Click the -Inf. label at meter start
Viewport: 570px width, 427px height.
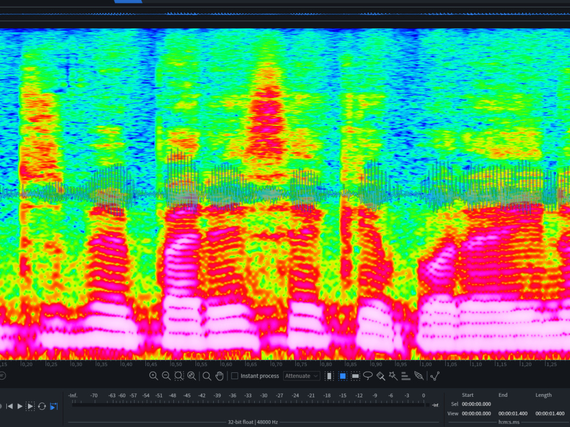[73, 396]
